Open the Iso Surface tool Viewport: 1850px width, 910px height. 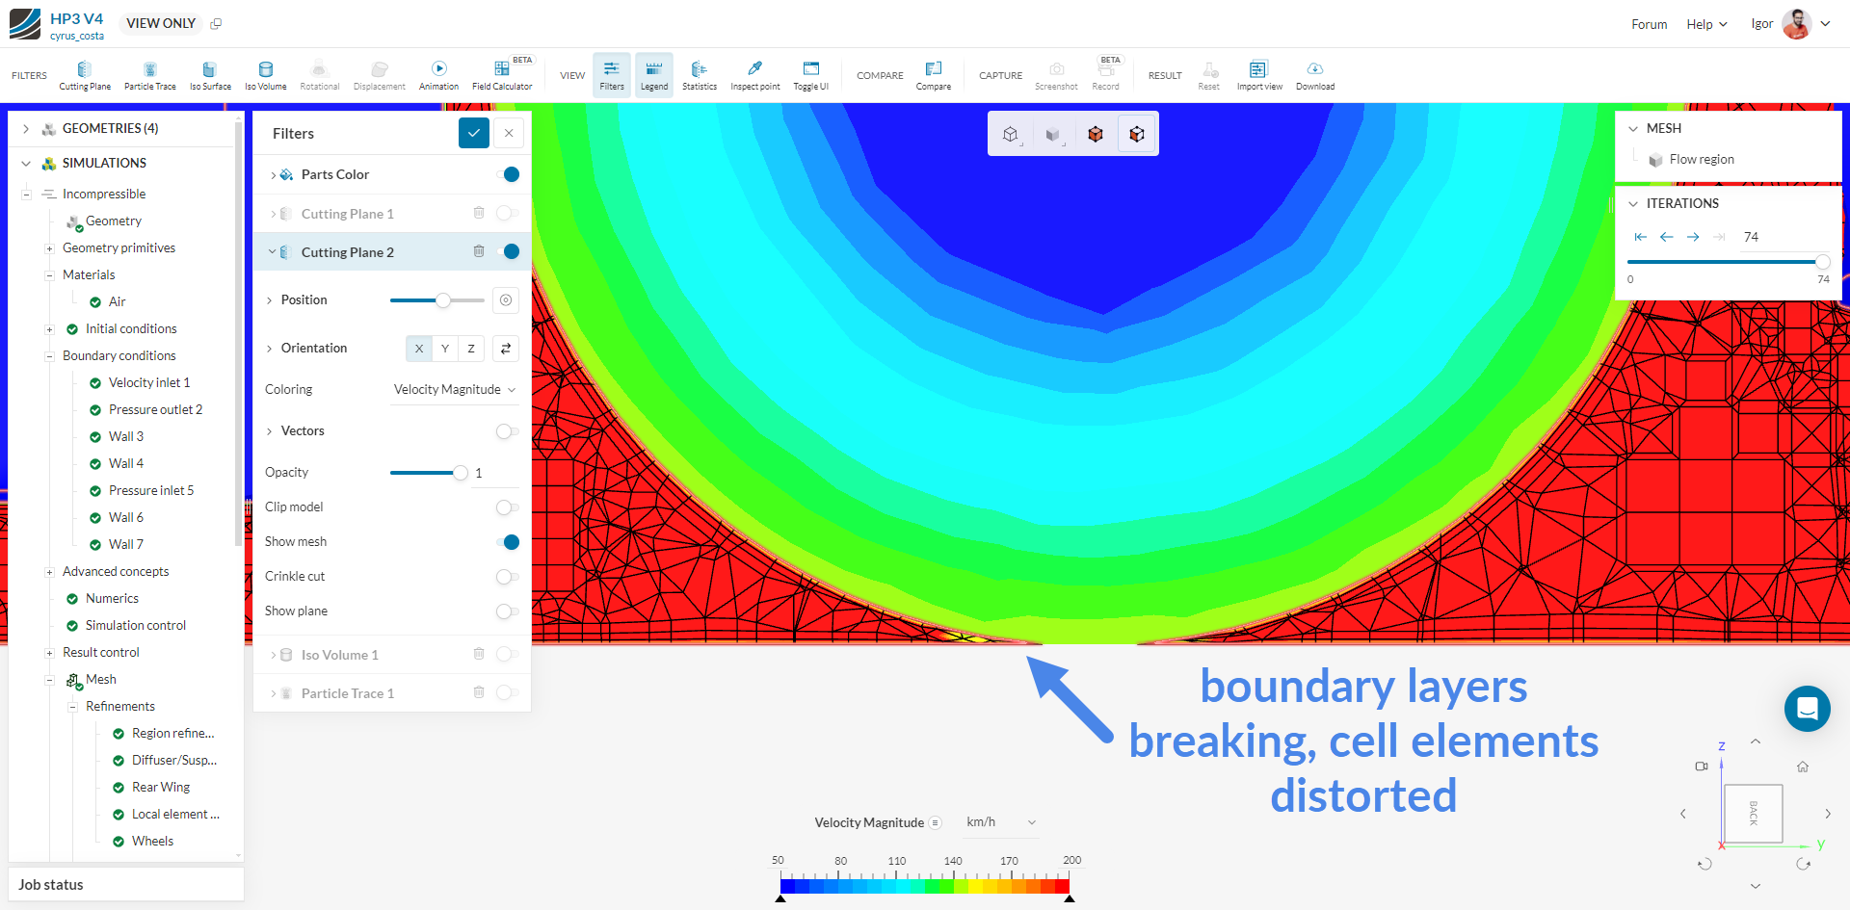point(210,75)
